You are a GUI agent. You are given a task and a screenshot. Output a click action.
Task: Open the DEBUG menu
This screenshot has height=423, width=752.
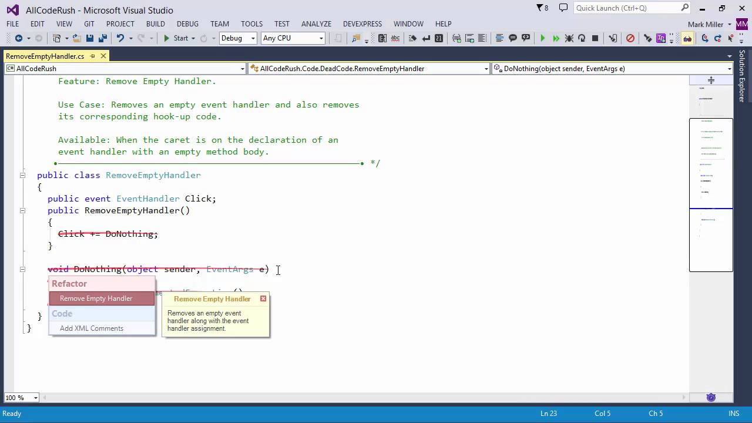[x=187, y=24]
